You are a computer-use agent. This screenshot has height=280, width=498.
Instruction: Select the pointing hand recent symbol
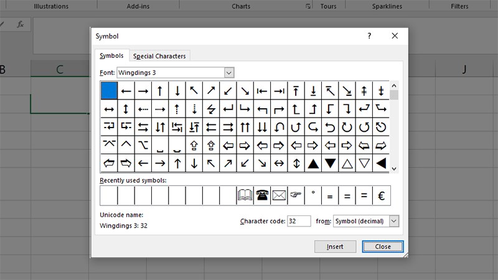pos(296,195)
